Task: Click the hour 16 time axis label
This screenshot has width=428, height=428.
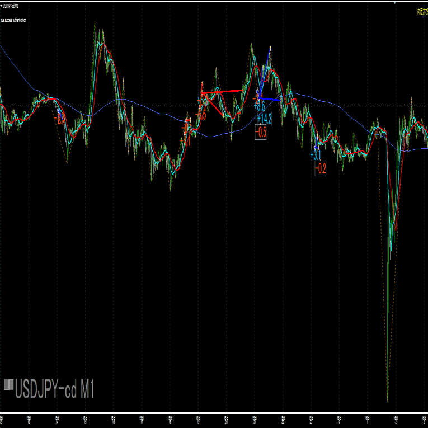Action: tap(113, 420)
